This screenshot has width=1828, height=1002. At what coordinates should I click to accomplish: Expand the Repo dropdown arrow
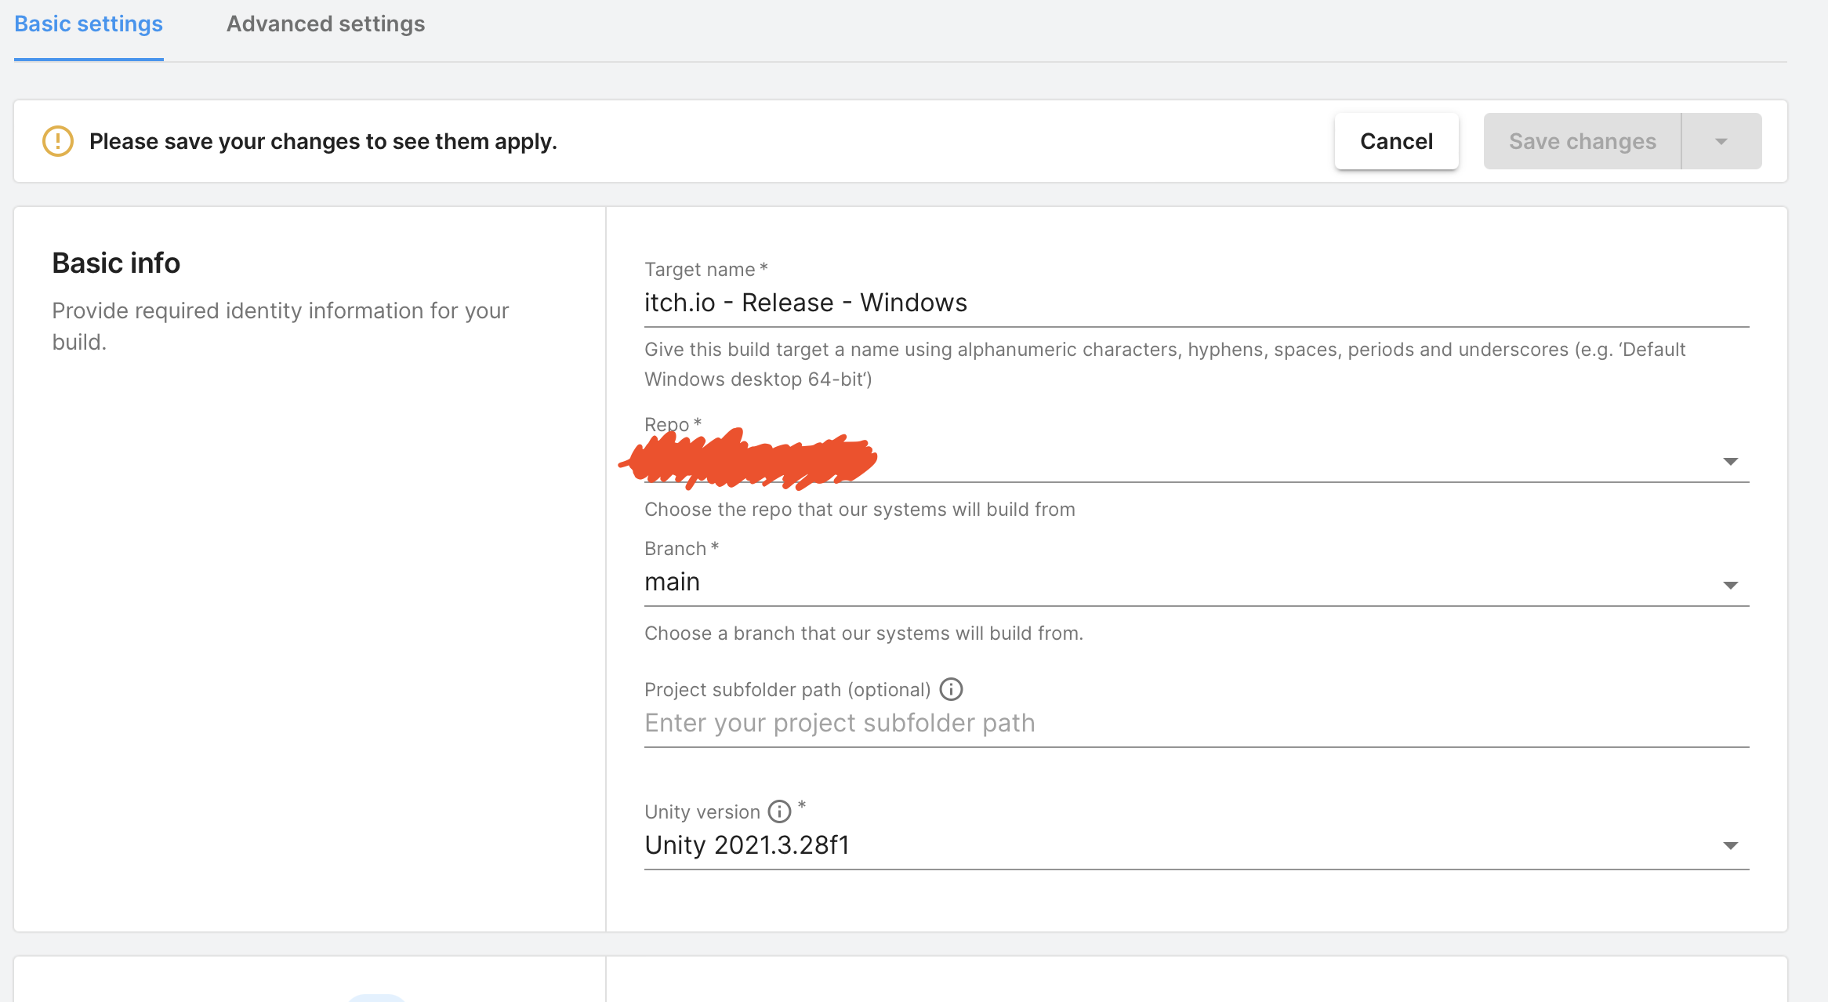[1730, 461]
